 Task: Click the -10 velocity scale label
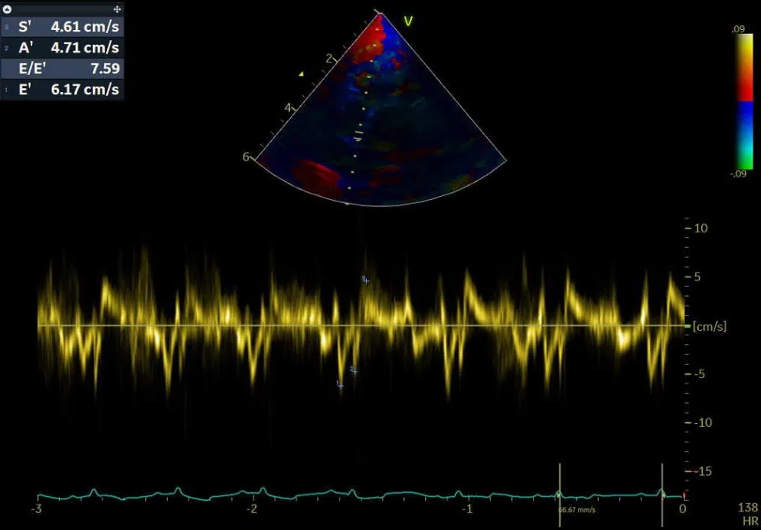click(x=702, y=423)
